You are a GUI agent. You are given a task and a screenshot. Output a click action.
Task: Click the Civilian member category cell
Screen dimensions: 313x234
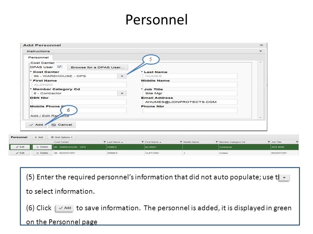(245, 153)
